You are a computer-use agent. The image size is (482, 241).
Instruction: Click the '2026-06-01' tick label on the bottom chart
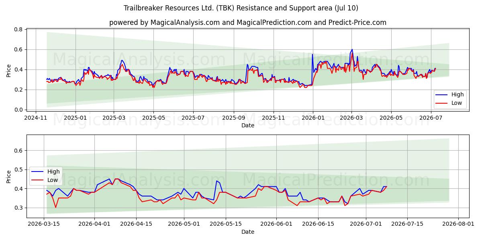276,224
